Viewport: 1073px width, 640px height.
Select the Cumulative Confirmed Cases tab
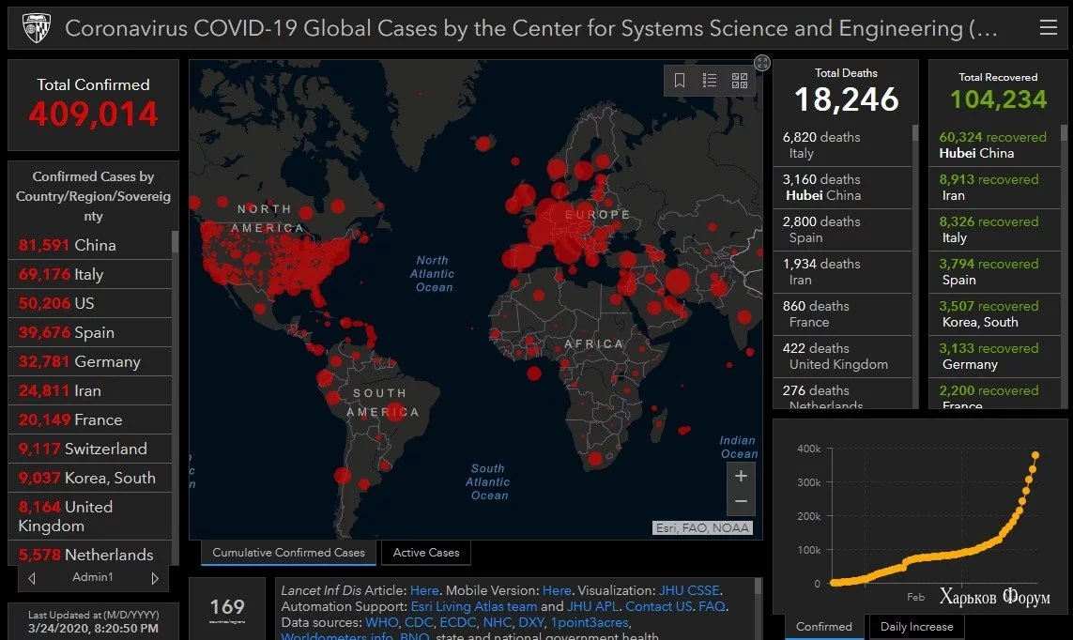288,553
